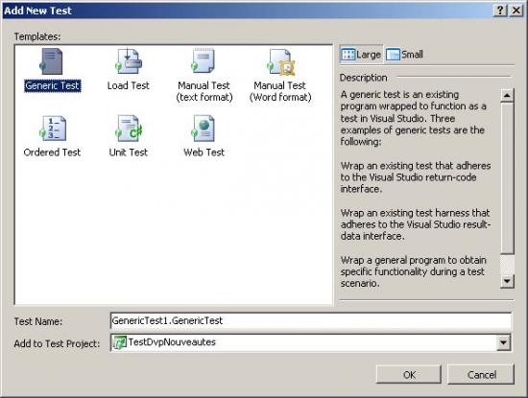
Task: Click the description scrollbar down arrow
Action: (507, 281)
